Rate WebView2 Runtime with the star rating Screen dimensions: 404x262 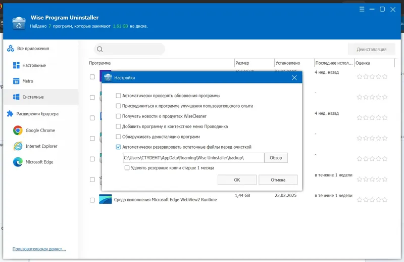372,200
